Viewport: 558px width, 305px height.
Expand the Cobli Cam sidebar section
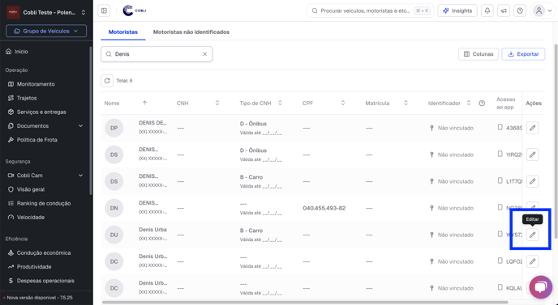coord(81,176)
